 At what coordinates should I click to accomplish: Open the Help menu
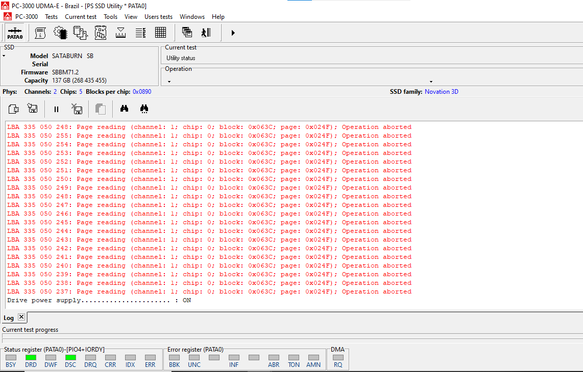218,17
